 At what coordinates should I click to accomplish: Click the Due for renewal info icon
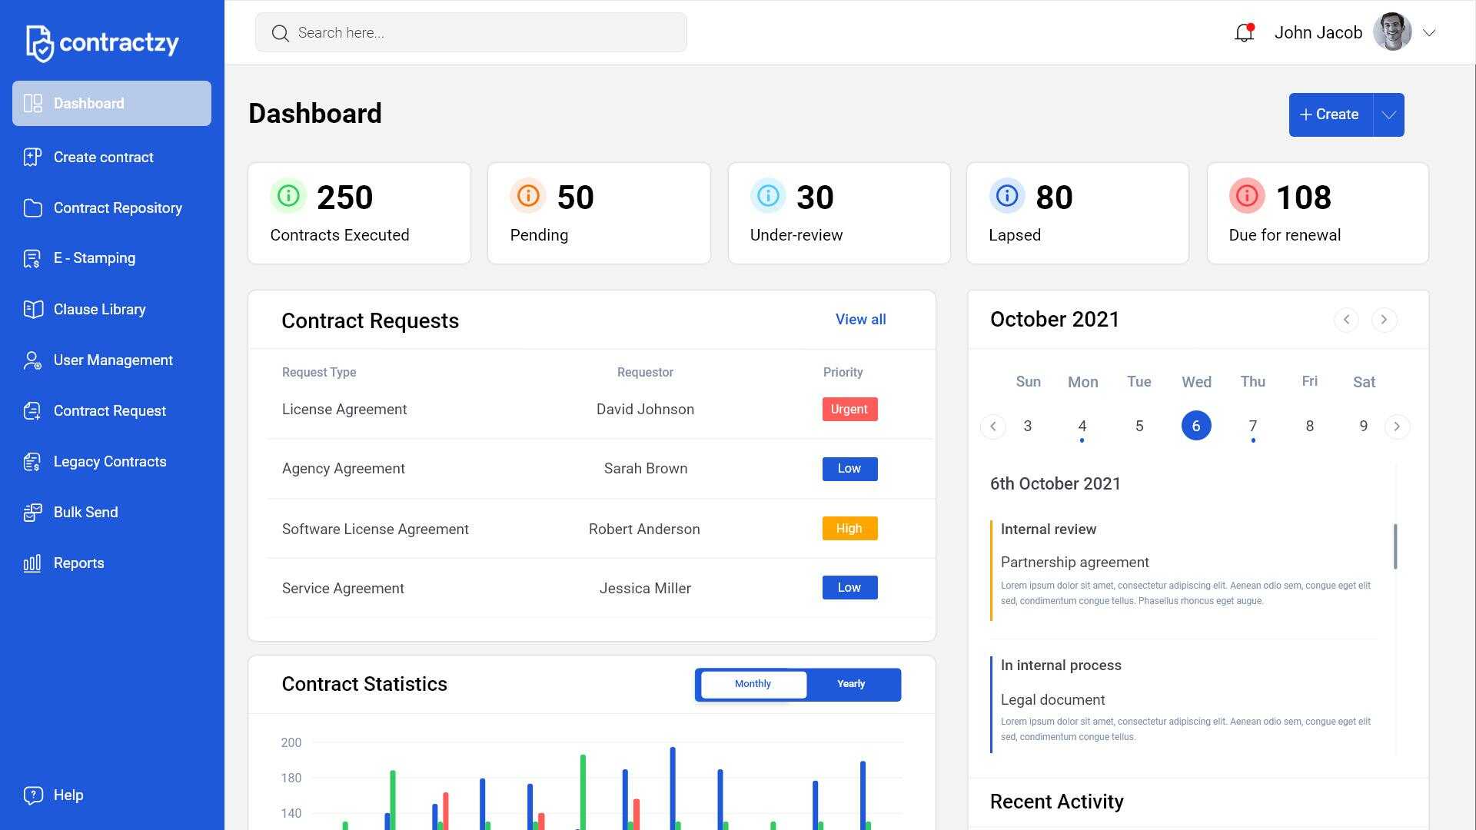pyautogui.click(x=1246, y=196)
